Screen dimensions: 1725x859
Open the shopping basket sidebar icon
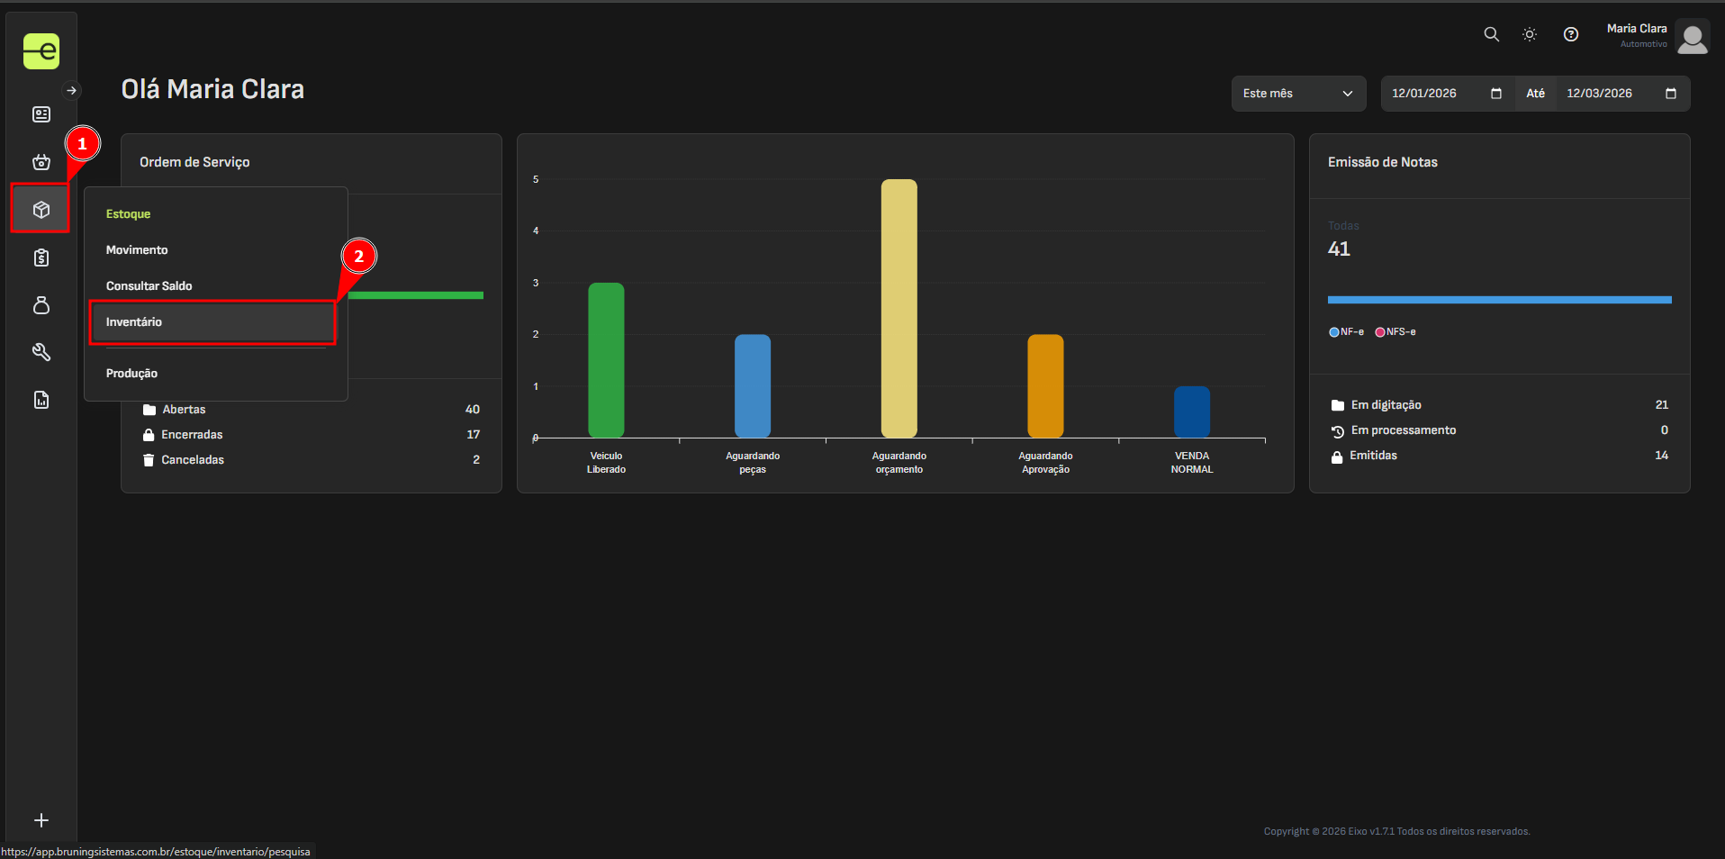pyautogui.click(x=41, y=162)
